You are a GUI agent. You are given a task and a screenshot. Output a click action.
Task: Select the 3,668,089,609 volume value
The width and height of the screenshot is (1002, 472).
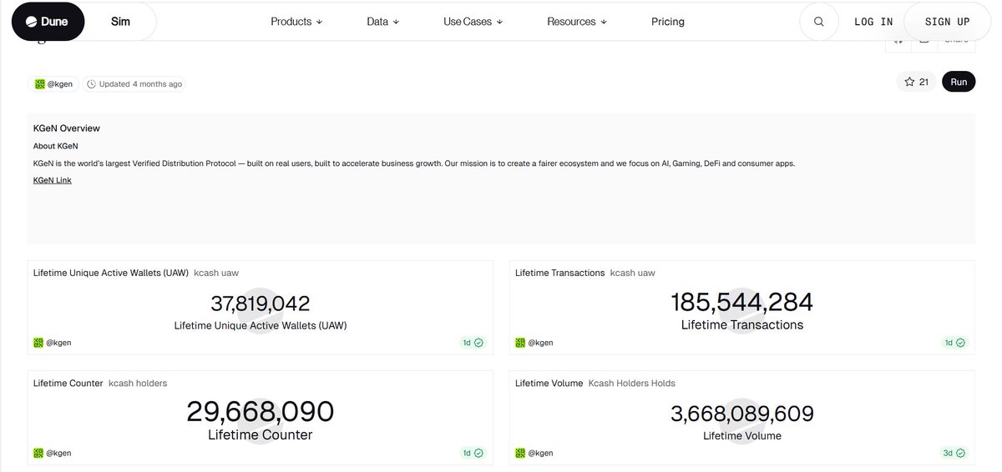[x=742, y=414]
